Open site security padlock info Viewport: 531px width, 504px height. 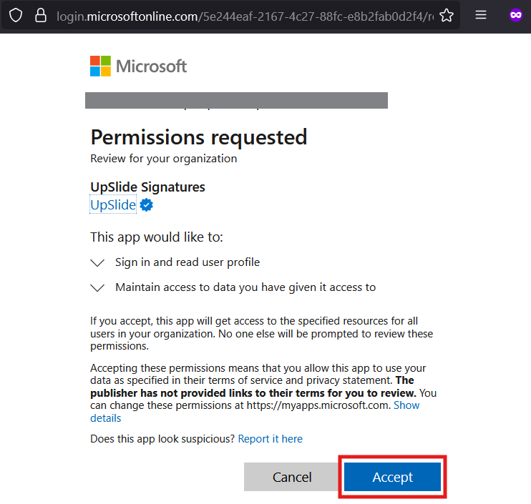[x=41, y=15]
